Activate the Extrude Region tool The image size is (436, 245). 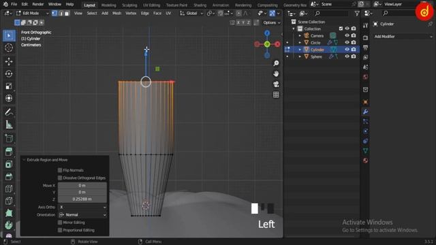9,152
